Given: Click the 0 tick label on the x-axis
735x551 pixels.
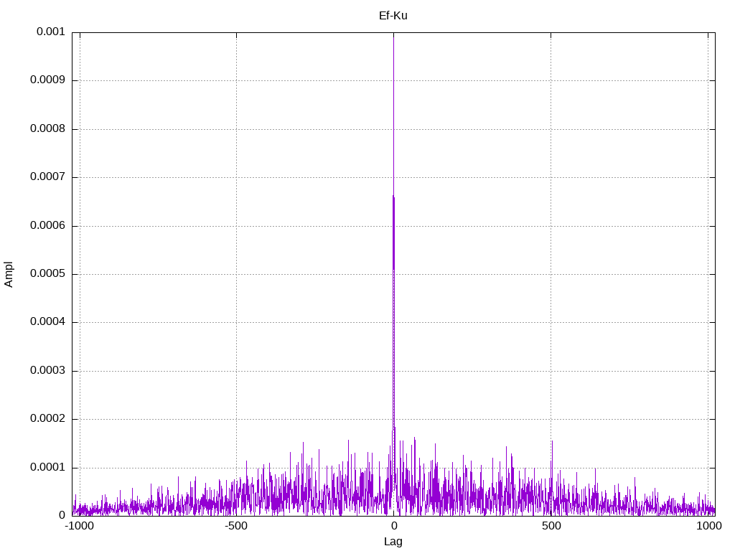Looking at the screenshot, I should coord(393,526).
